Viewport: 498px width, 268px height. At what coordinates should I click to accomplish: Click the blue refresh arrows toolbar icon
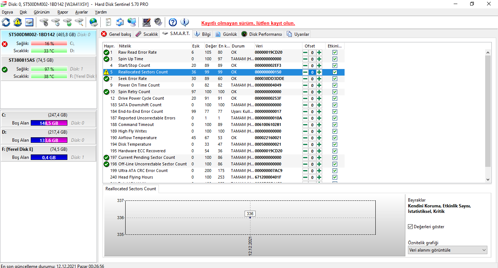click(6, 22)
